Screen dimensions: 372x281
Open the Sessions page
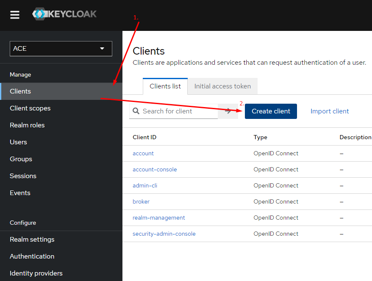tap(23, 176)
